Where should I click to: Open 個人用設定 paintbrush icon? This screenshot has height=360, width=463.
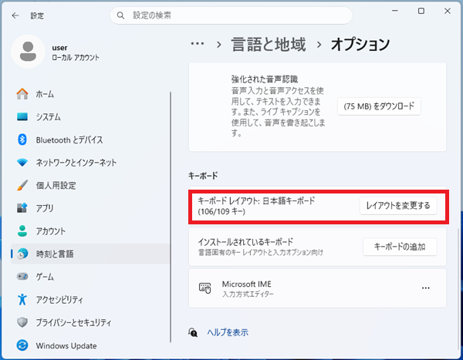point(22,185)
